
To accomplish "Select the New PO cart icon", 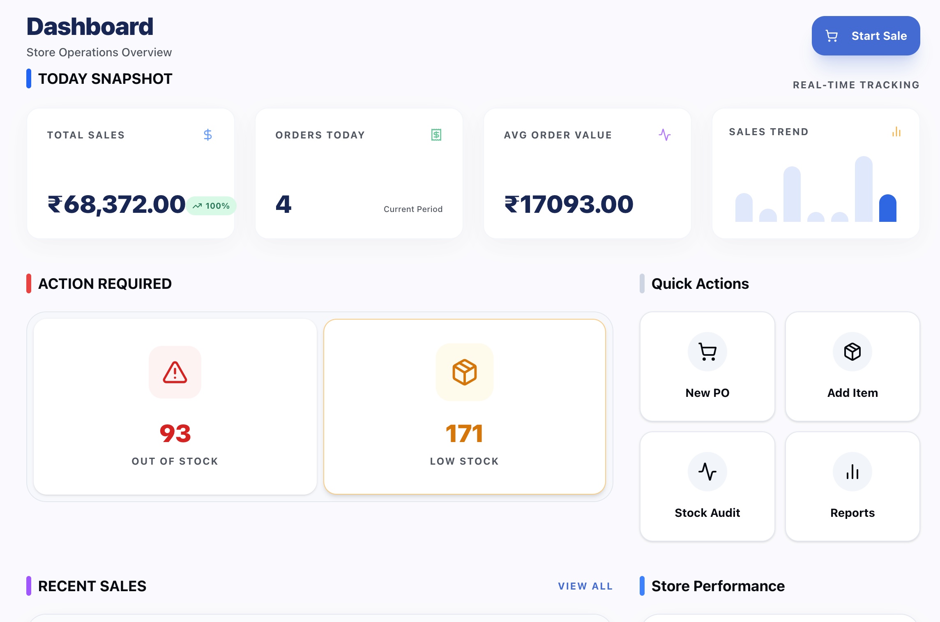I will coord(707,351).
